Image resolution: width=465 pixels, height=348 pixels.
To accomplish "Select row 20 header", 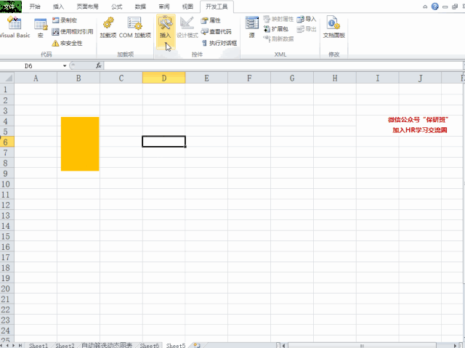I will click(7, 288).
